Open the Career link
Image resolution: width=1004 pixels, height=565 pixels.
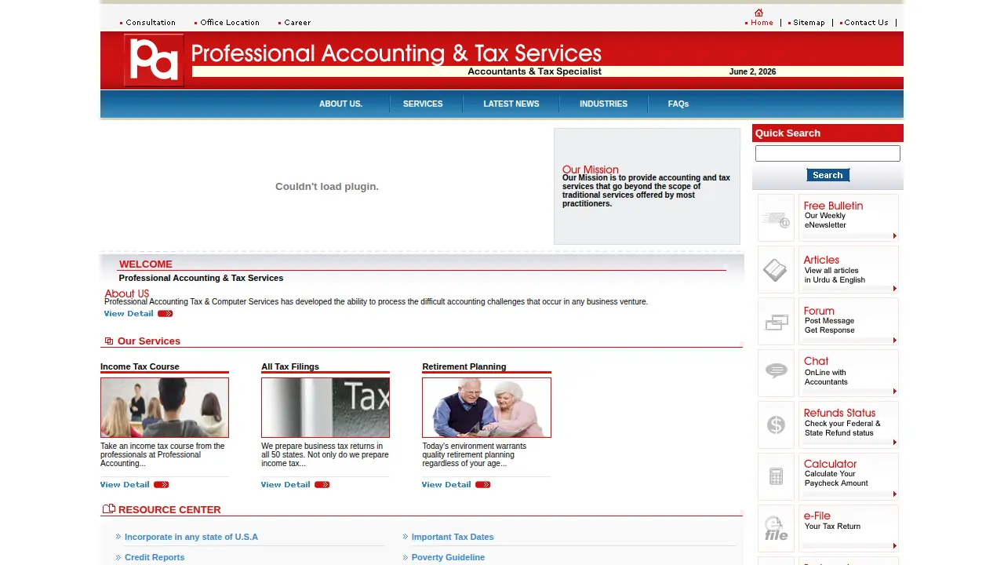297,23
